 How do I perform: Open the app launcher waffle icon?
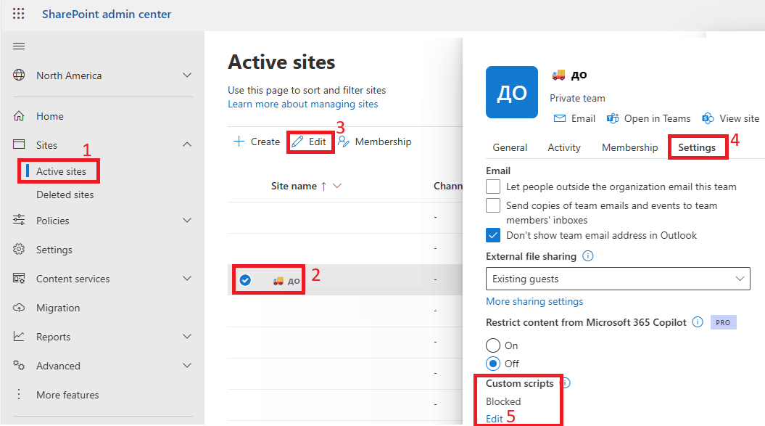[19, 14]
